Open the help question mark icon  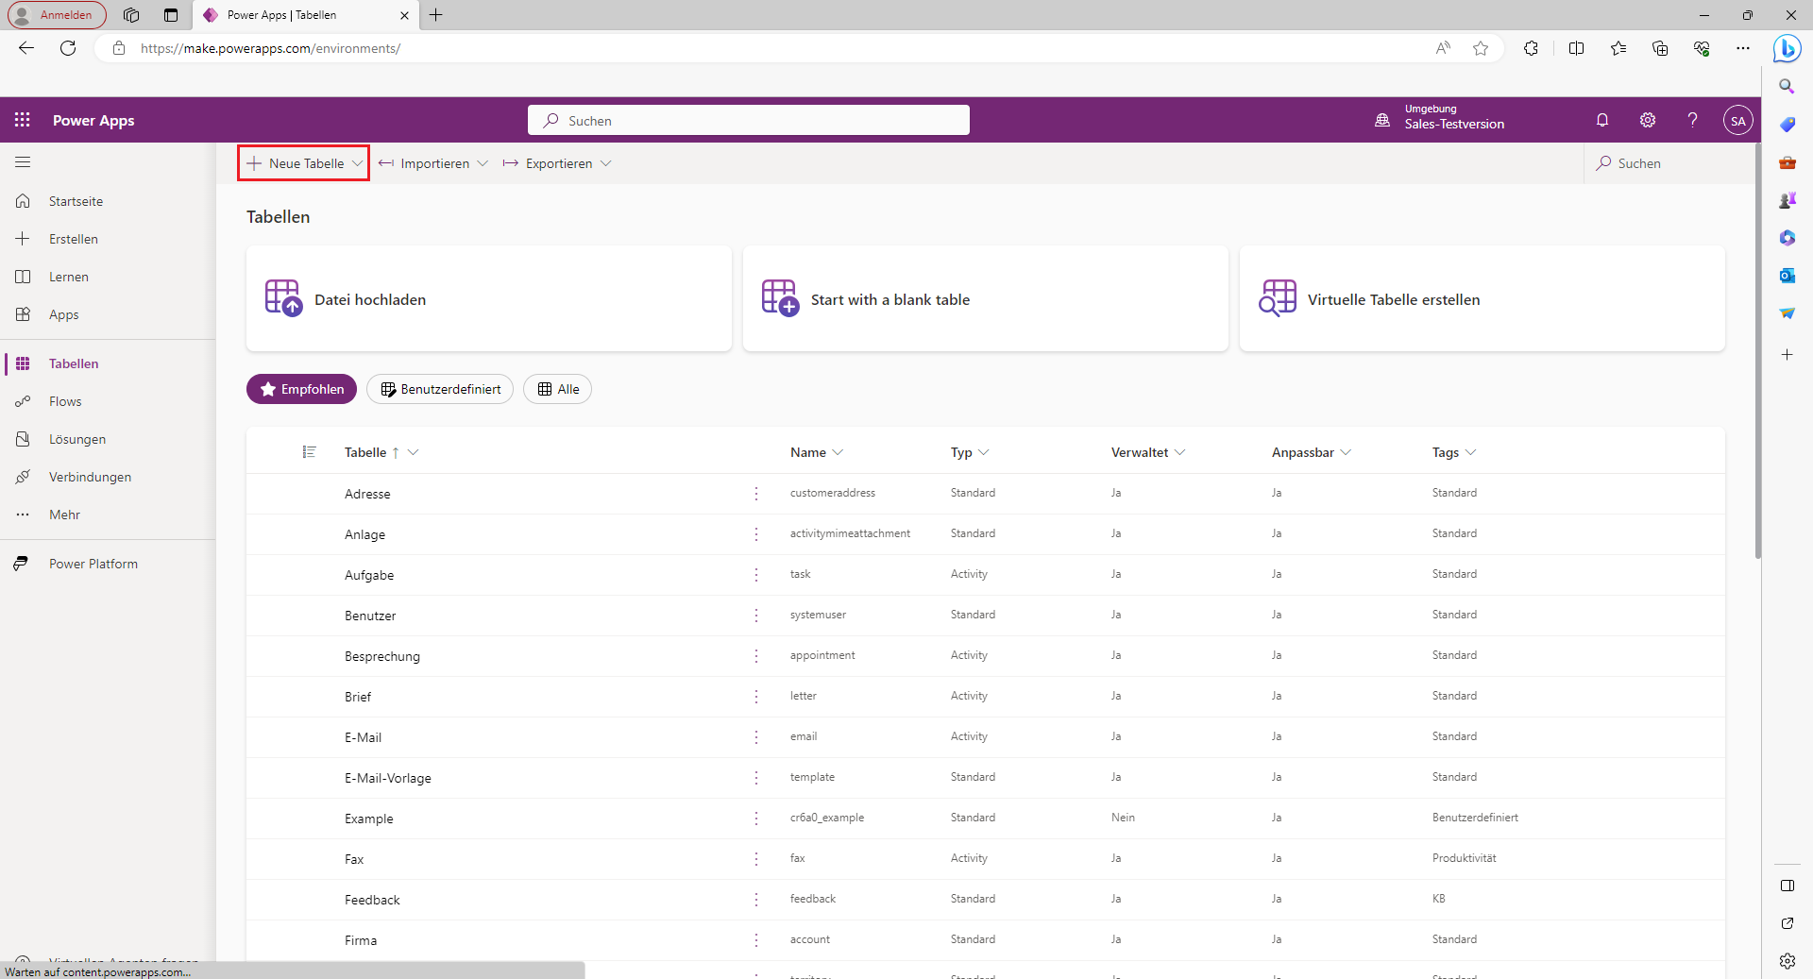[x=1693, y=120]
